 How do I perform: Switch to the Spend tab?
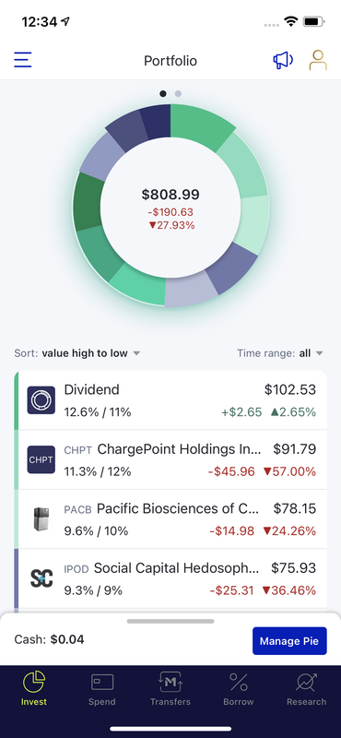click(102, 689)
